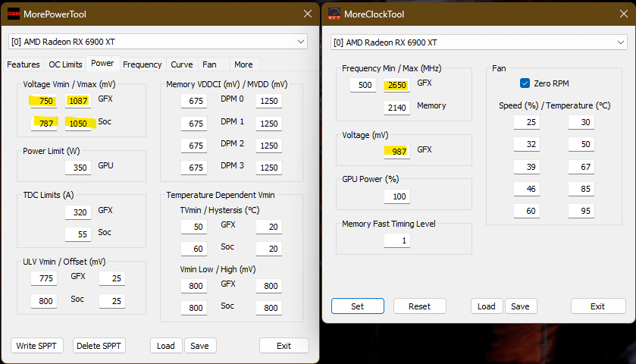Switch to the OC Limits tab
The image size is (636, 364).
coord(65,64)
